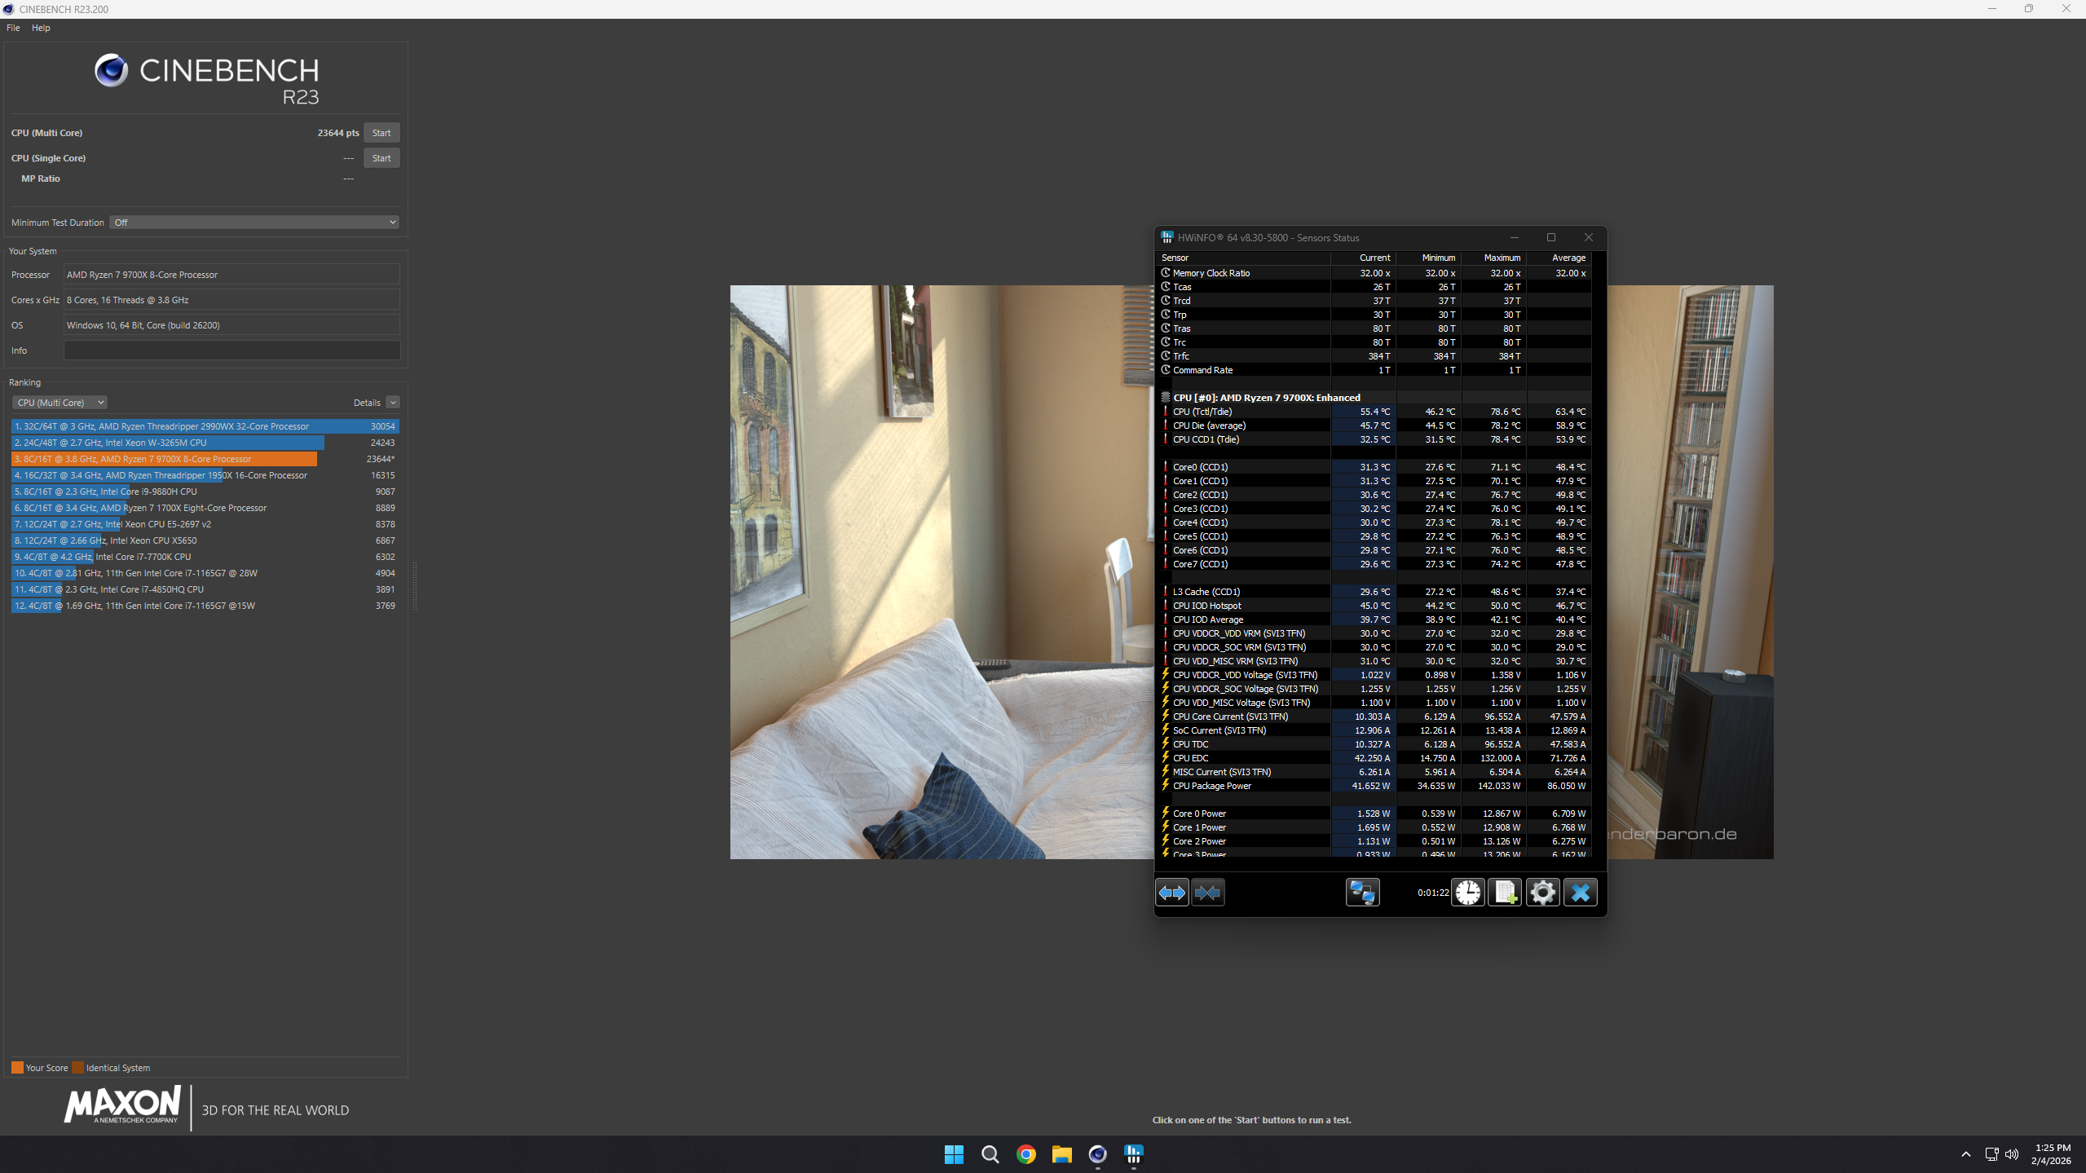Click the Info input field
The height and width of the screenshot is (1173, 2086).
tap(232, 351)
